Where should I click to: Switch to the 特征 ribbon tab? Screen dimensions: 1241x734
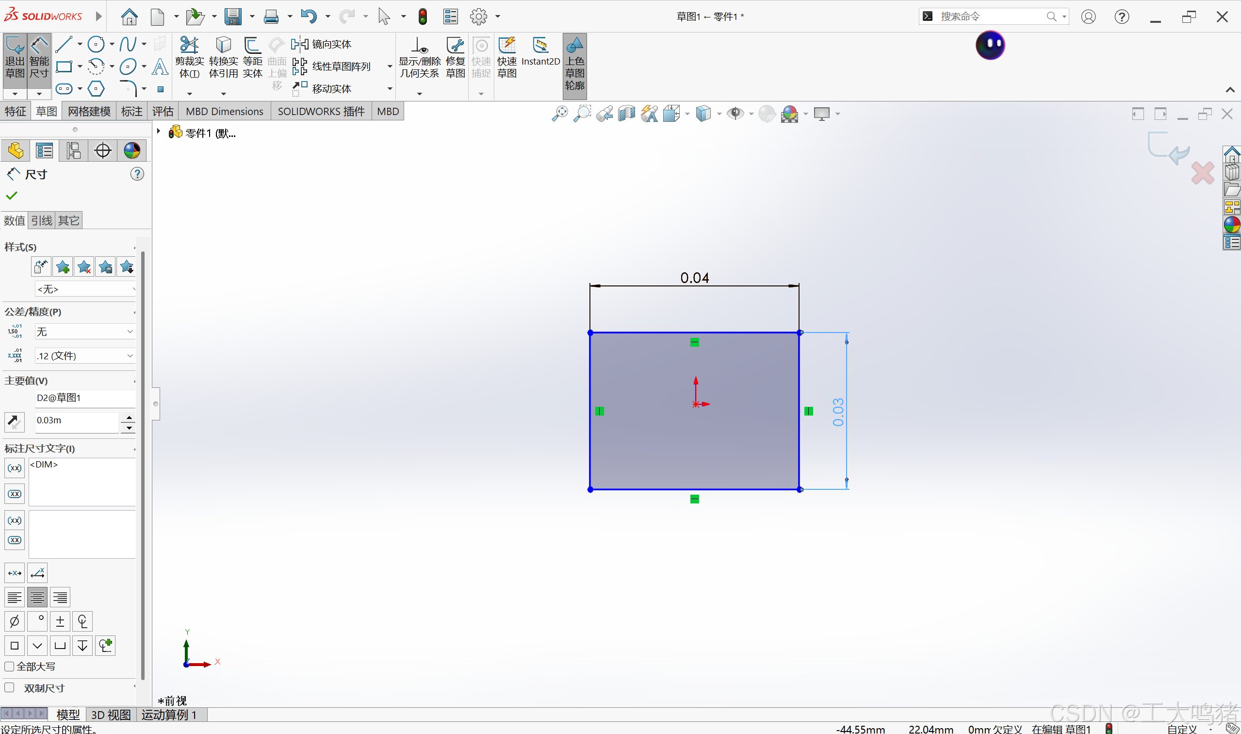[x=16, y=111]
